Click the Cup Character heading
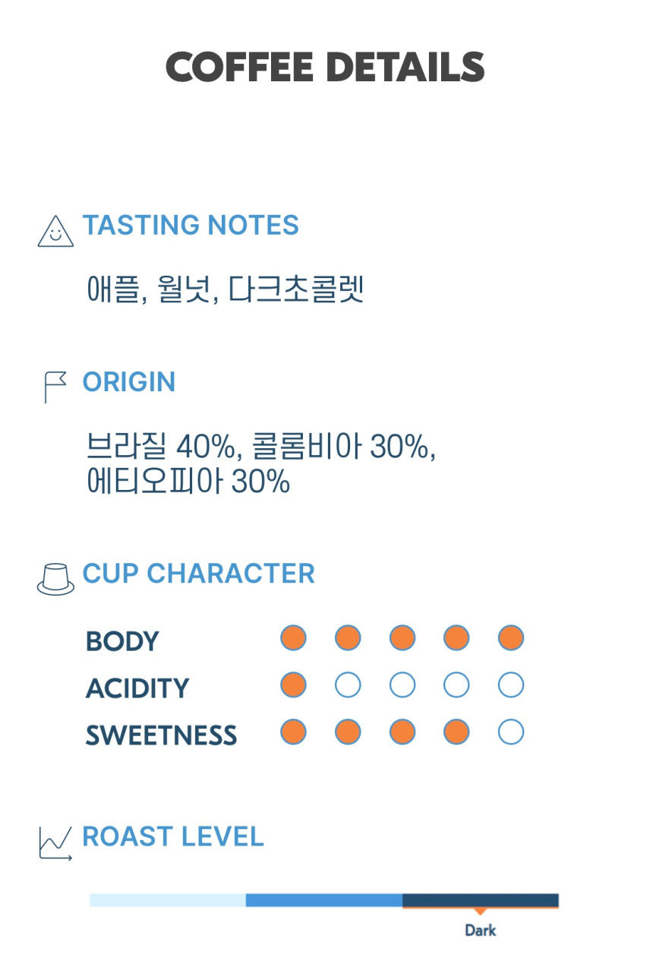The image size is (653, 980). point(198,574)
